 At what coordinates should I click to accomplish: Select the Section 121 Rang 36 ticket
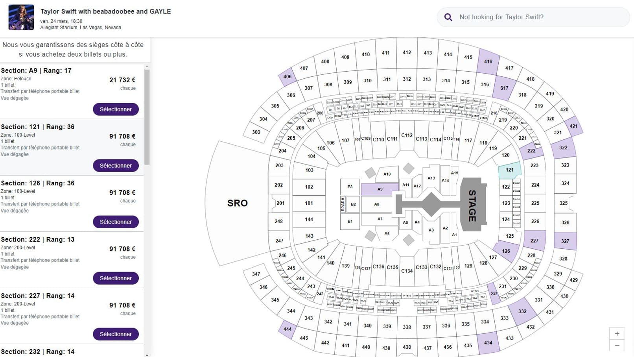click(116, 165)
